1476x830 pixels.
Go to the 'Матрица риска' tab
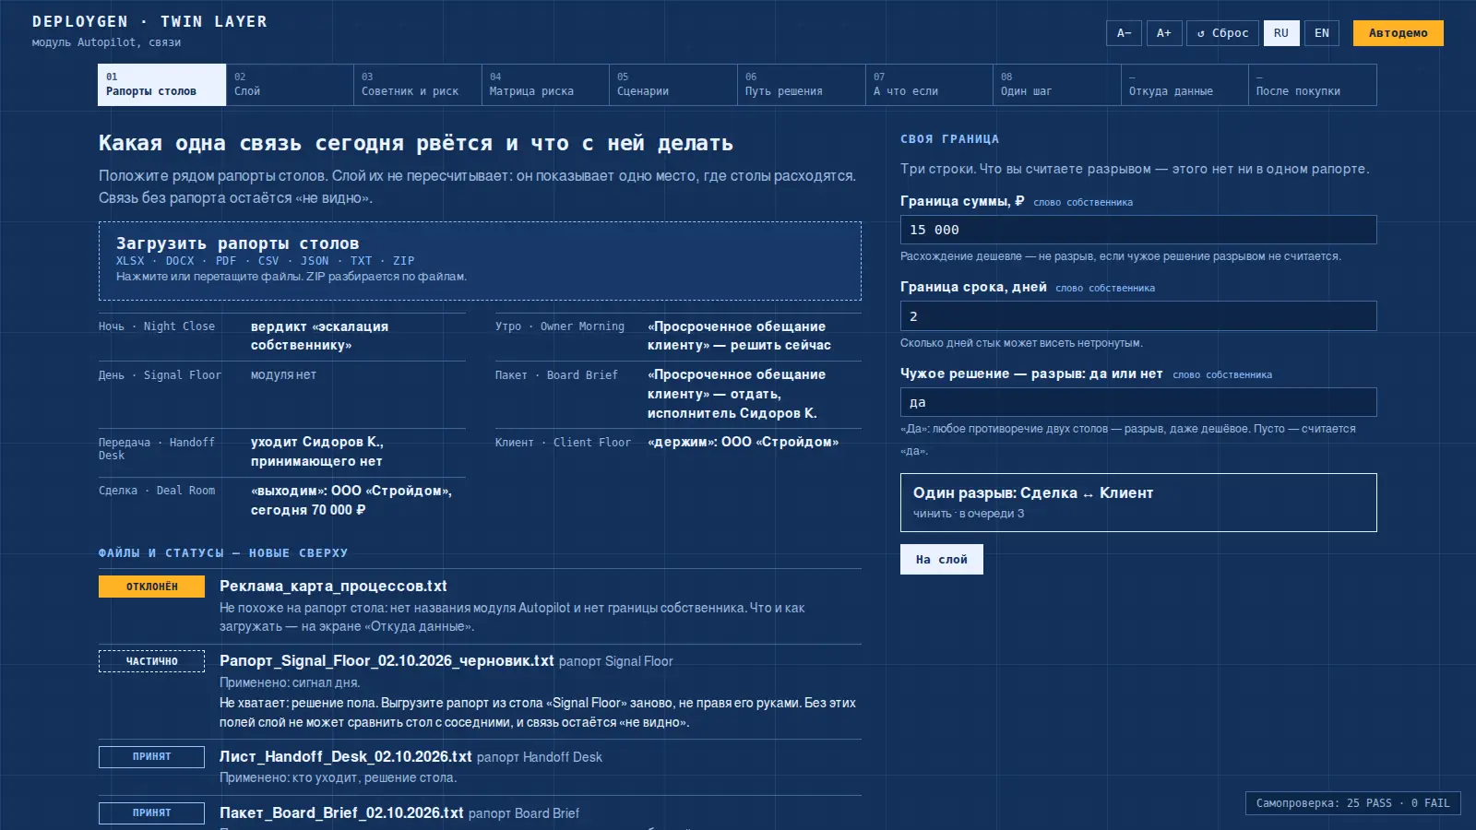(545, 85)
